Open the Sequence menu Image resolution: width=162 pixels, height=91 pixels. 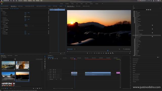coord(20,1)
